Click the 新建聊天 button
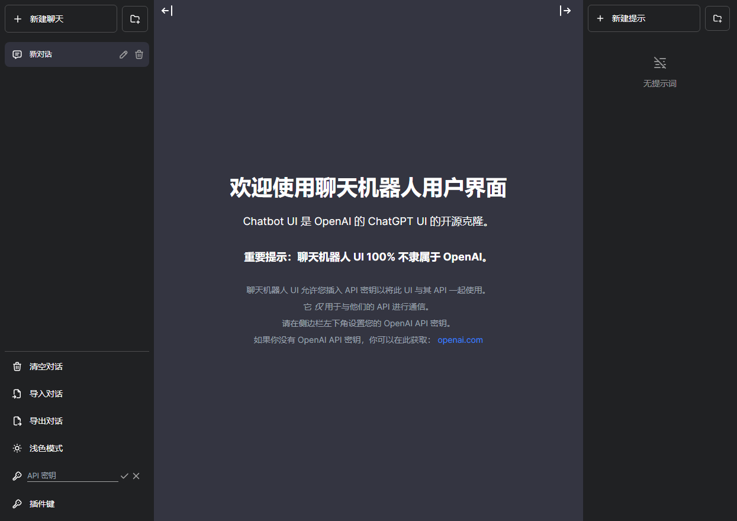The image size is (737, 521). (x=60, y=18)
